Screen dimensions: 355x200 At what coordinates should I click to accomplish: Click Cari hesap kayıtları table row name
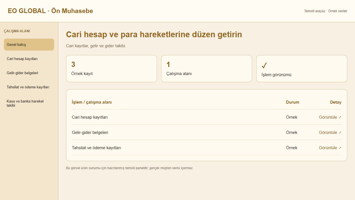click(90, 117)
